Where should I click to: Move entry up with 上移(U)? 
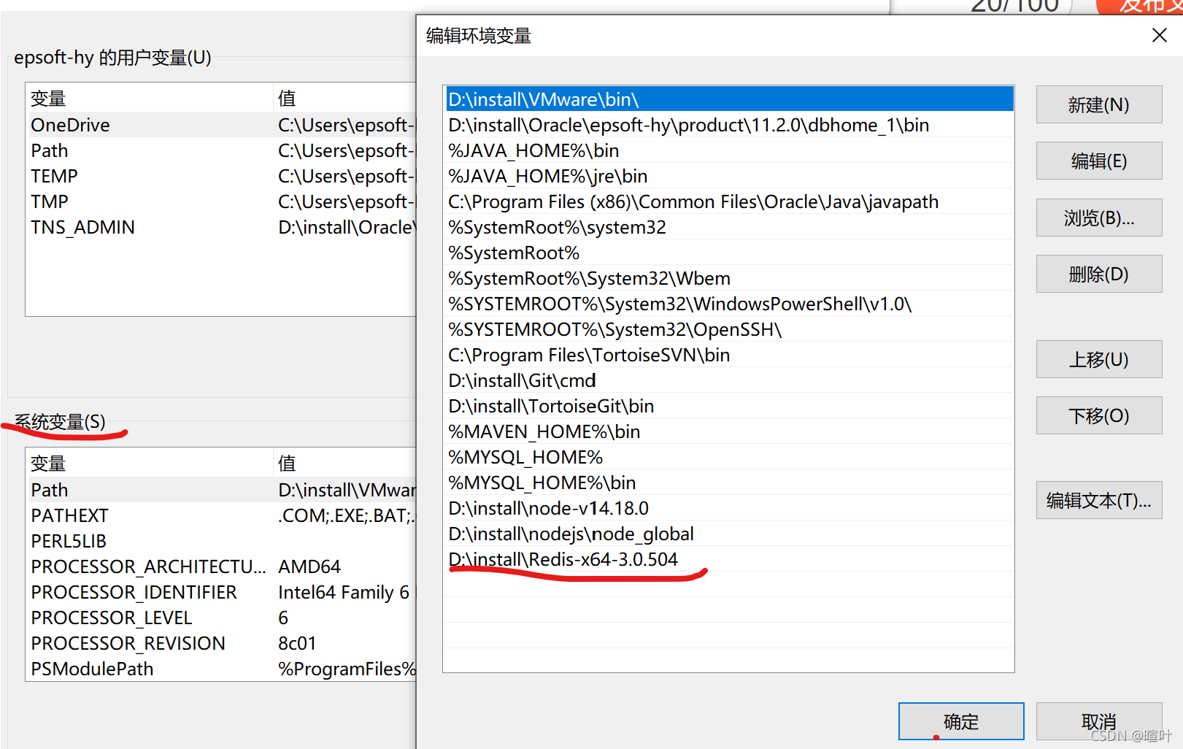[1098, 359]
